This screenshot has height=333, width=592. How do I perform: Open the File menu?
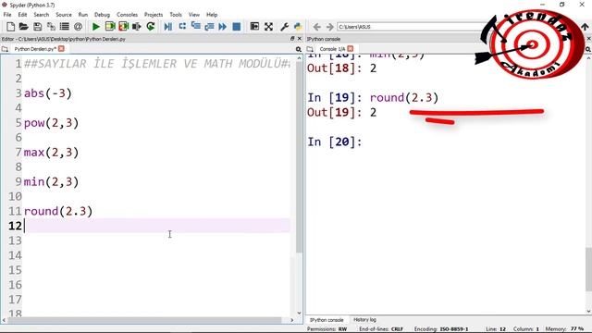pos(7,15)
